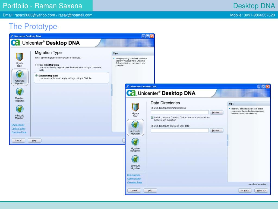Collapse Tips panel handle in back window
The image size is (278, 209).
click(112, 90)
